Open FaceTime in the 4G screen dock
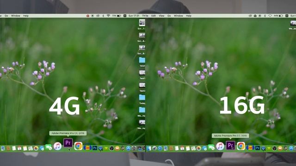This screenshot has width=296, height=166. point(49,147)
